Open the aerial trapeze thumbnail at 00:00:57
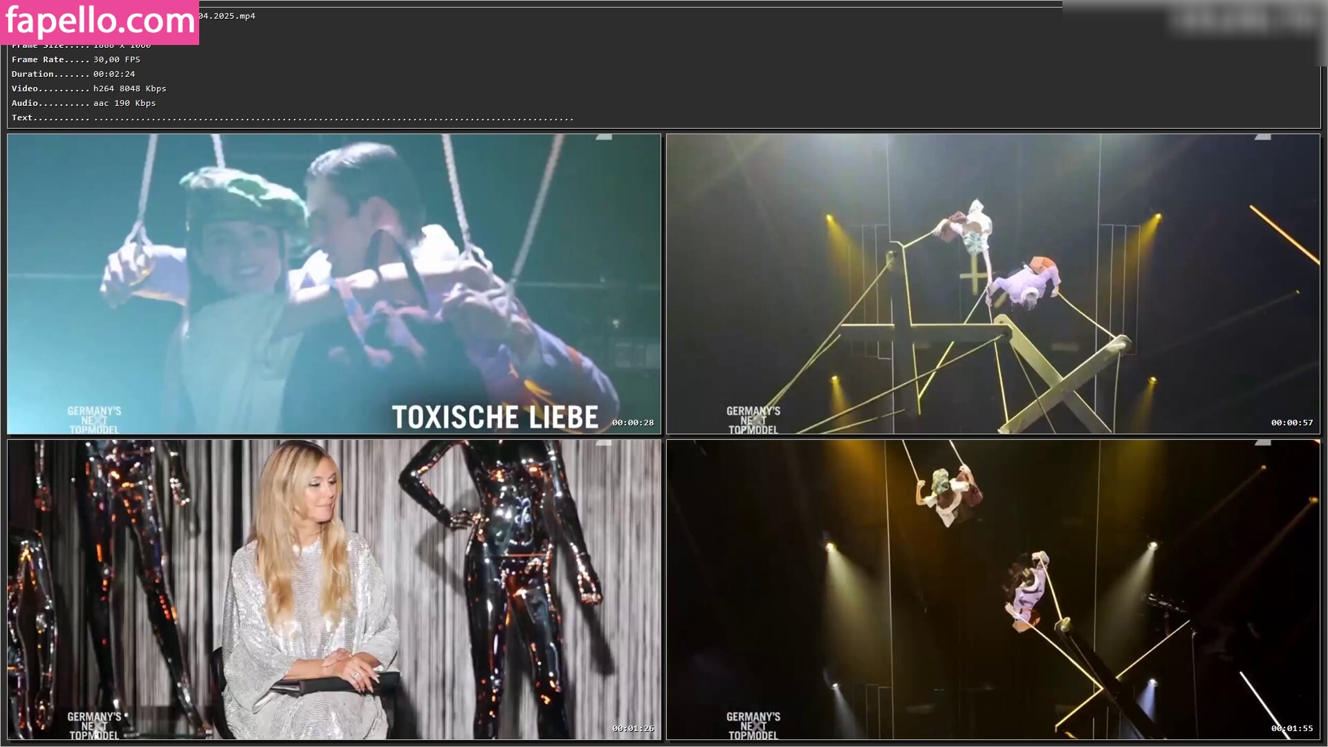 (x=993, y=284)
